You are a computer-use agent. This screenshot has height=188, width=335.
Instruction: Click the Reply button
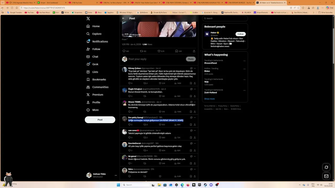tap(191, 59)
